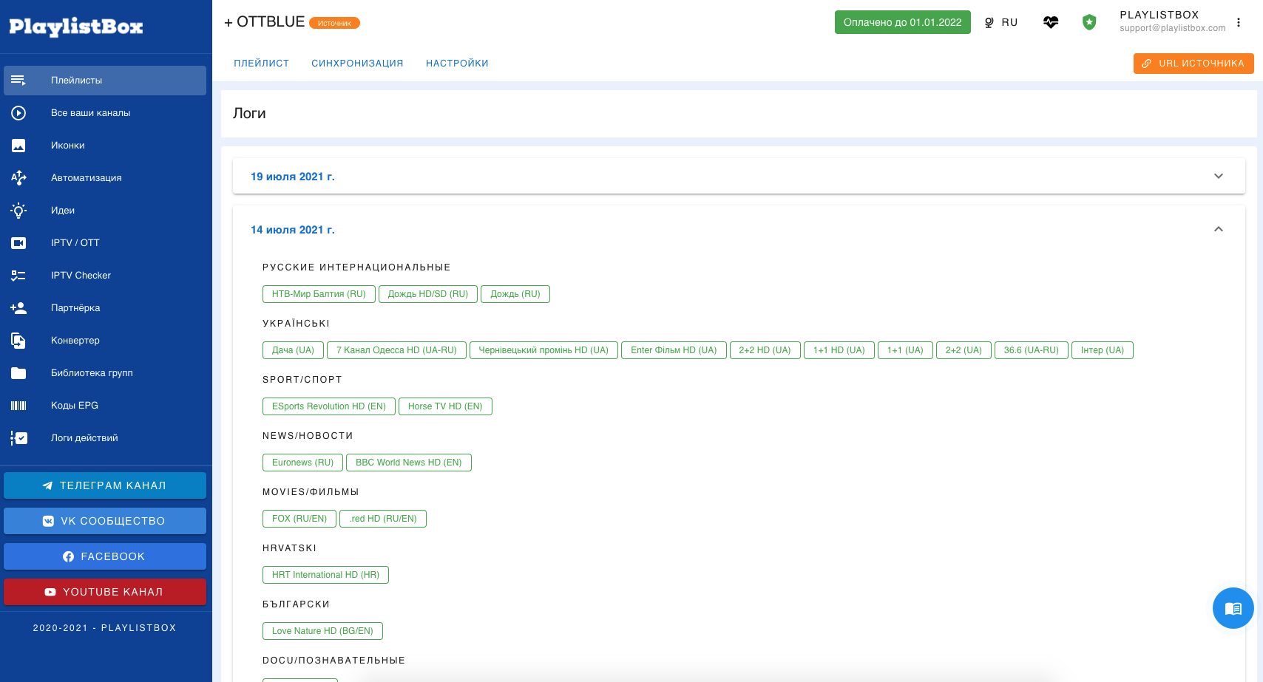
Task: Click the Партнёрка add-person icon
Action: 18,308
